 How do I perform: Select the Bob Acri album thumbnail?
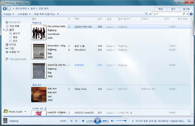(x=39, y=94)
